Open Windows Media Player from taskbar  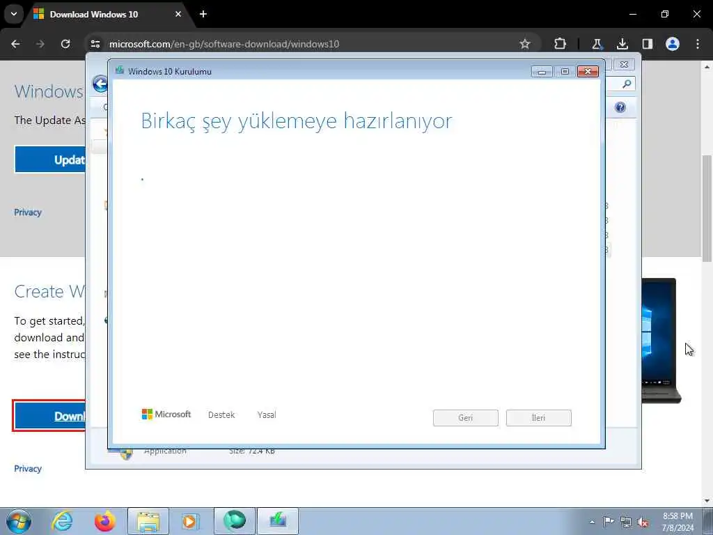click(190, 521)
